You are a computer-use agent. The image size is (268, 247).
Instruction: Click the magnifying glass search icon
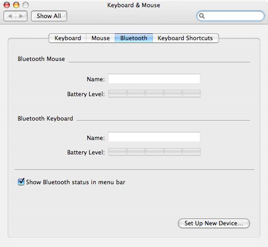click(x=202, y=16)
